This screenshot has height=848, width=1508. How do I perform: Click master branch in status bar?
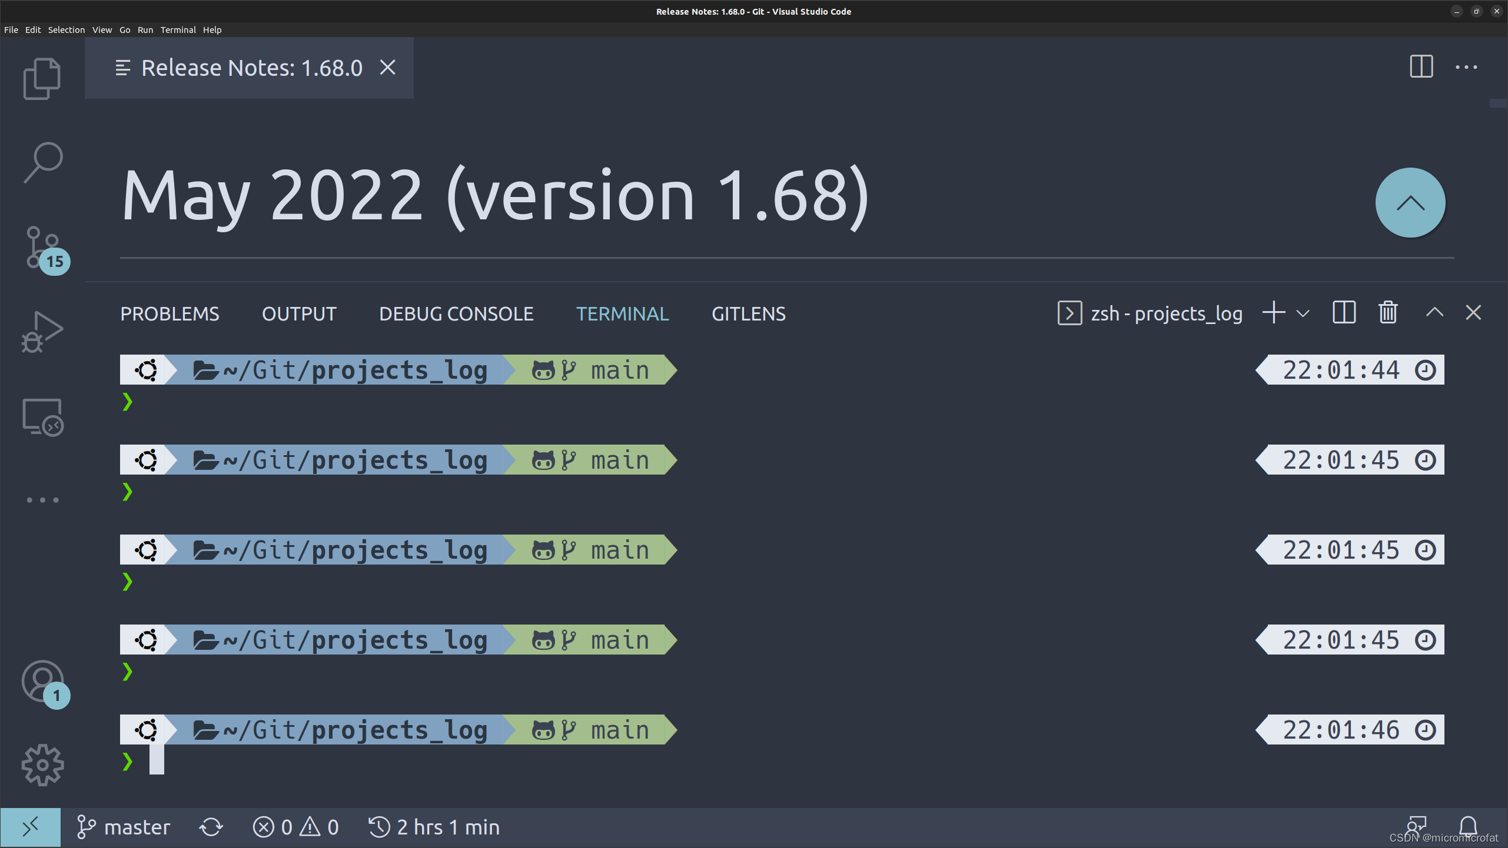pos(123,827)
